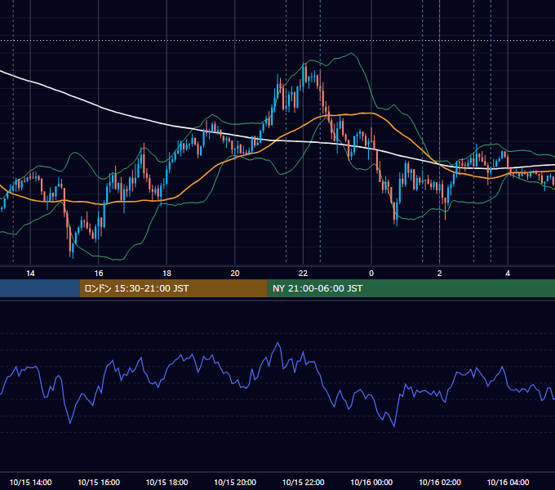The width and height of the screenshot is (555, 490).
Task: Click hour label 2 on upper axis
Action: pyautogui.click(x=440, y=274)
